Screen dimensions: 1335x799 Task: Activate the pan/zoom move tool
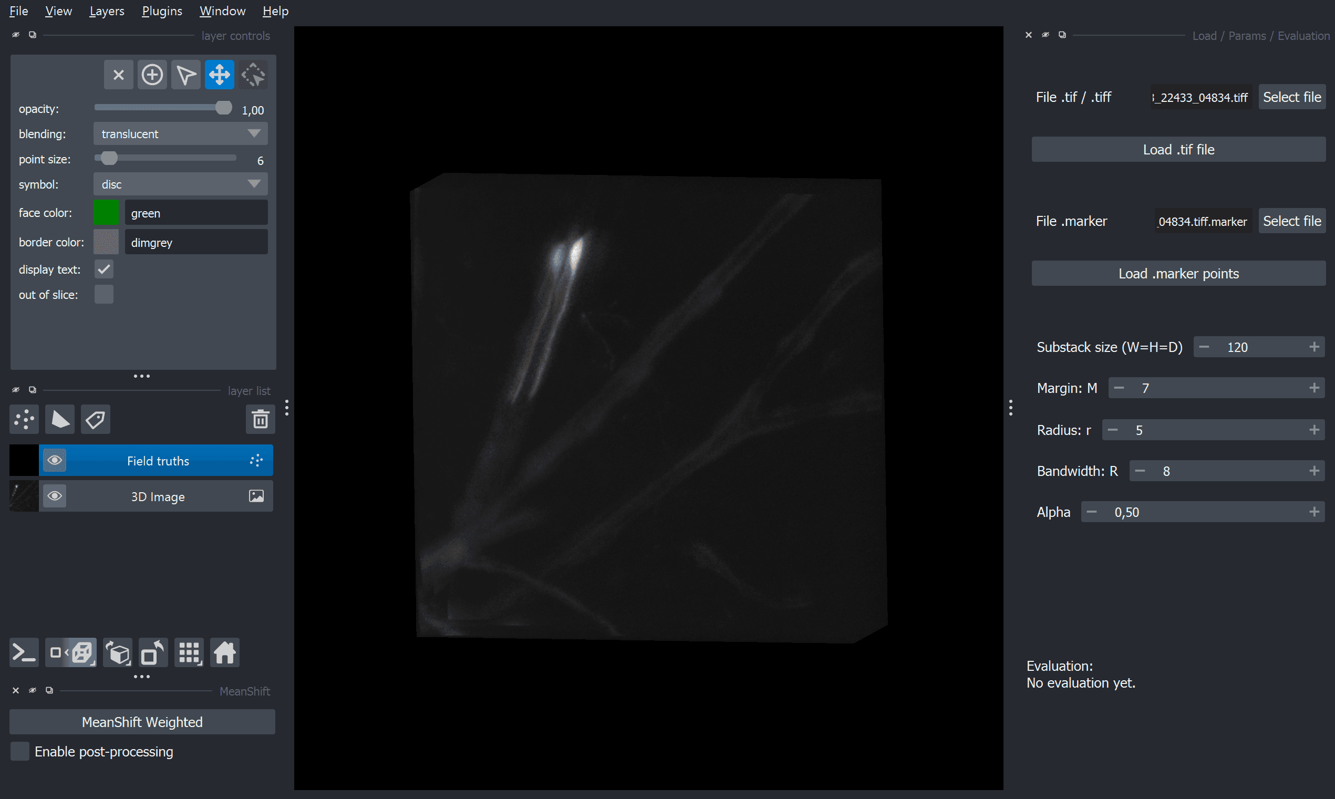(220, 75)
